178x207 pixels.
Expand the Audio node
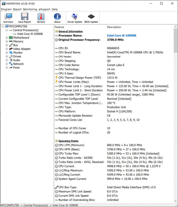pyautogui.click(x=7, y=60)
